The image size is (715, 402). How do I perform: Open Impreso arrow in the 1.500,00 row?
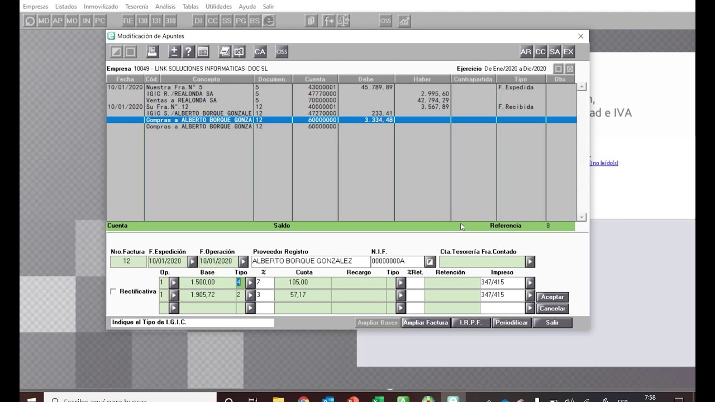tap(530, 283)
